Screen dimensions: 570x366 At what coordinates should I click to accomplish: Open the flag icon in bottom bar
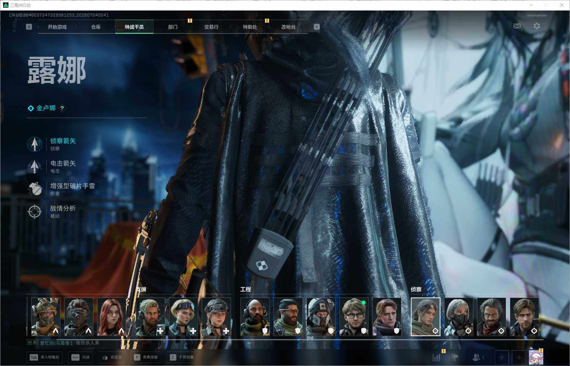tap(455, 357)
